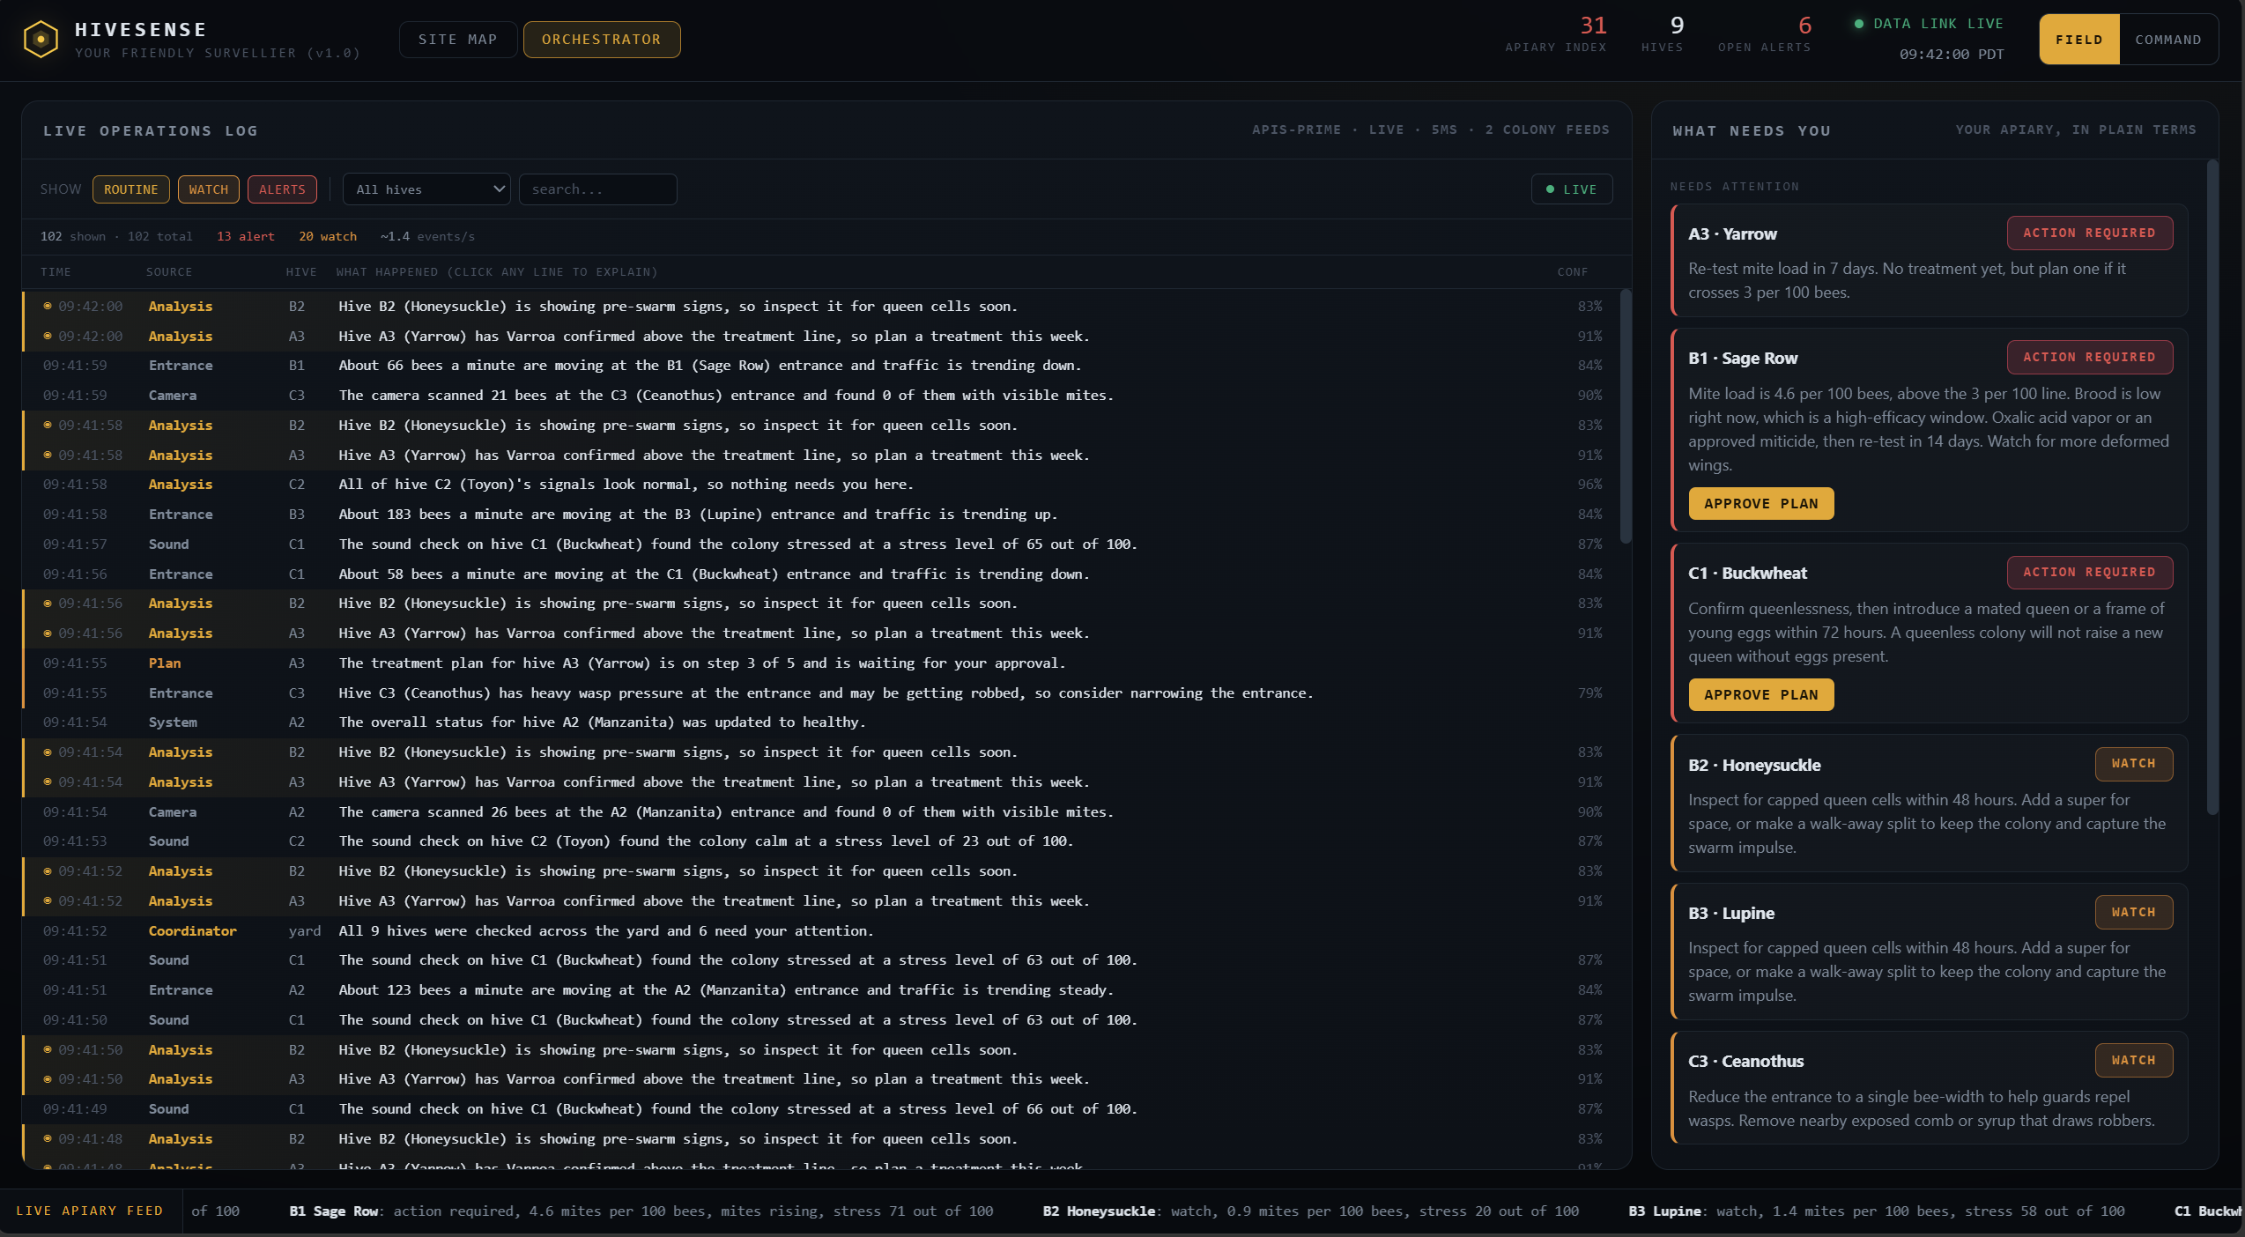This screenshot has width=2245, height=1237.
Task: Approve plan for B1 Sage Row
Action: 1760,504
